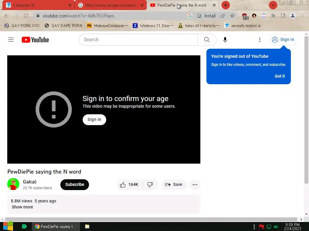Close the Character.AI tab
Viewport: 309px width, 231px height.
tap(70, 5)
